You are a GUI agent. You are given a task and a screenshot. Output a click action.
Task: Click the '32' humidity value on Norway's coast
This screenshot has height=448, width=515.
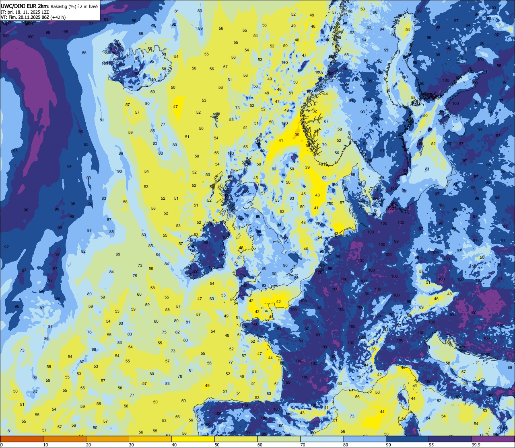click(315, 111)
